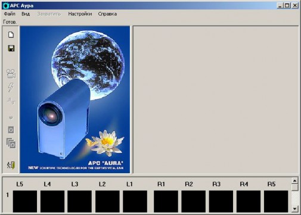Select the video camera capture icon
Screen dimensions: 301x215
click(x=11, y=73)
